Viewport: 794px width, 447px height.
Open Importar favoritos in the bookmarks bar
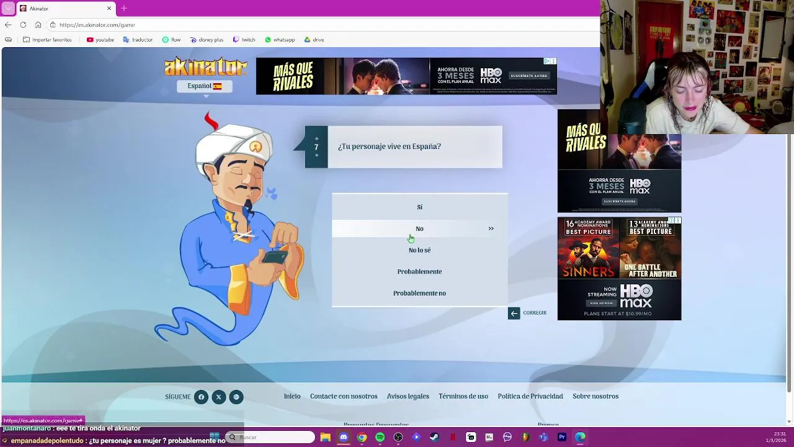(x=47, y=40)
